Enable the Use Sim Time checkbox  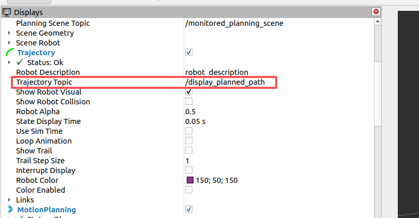click(x=189, y=131)
